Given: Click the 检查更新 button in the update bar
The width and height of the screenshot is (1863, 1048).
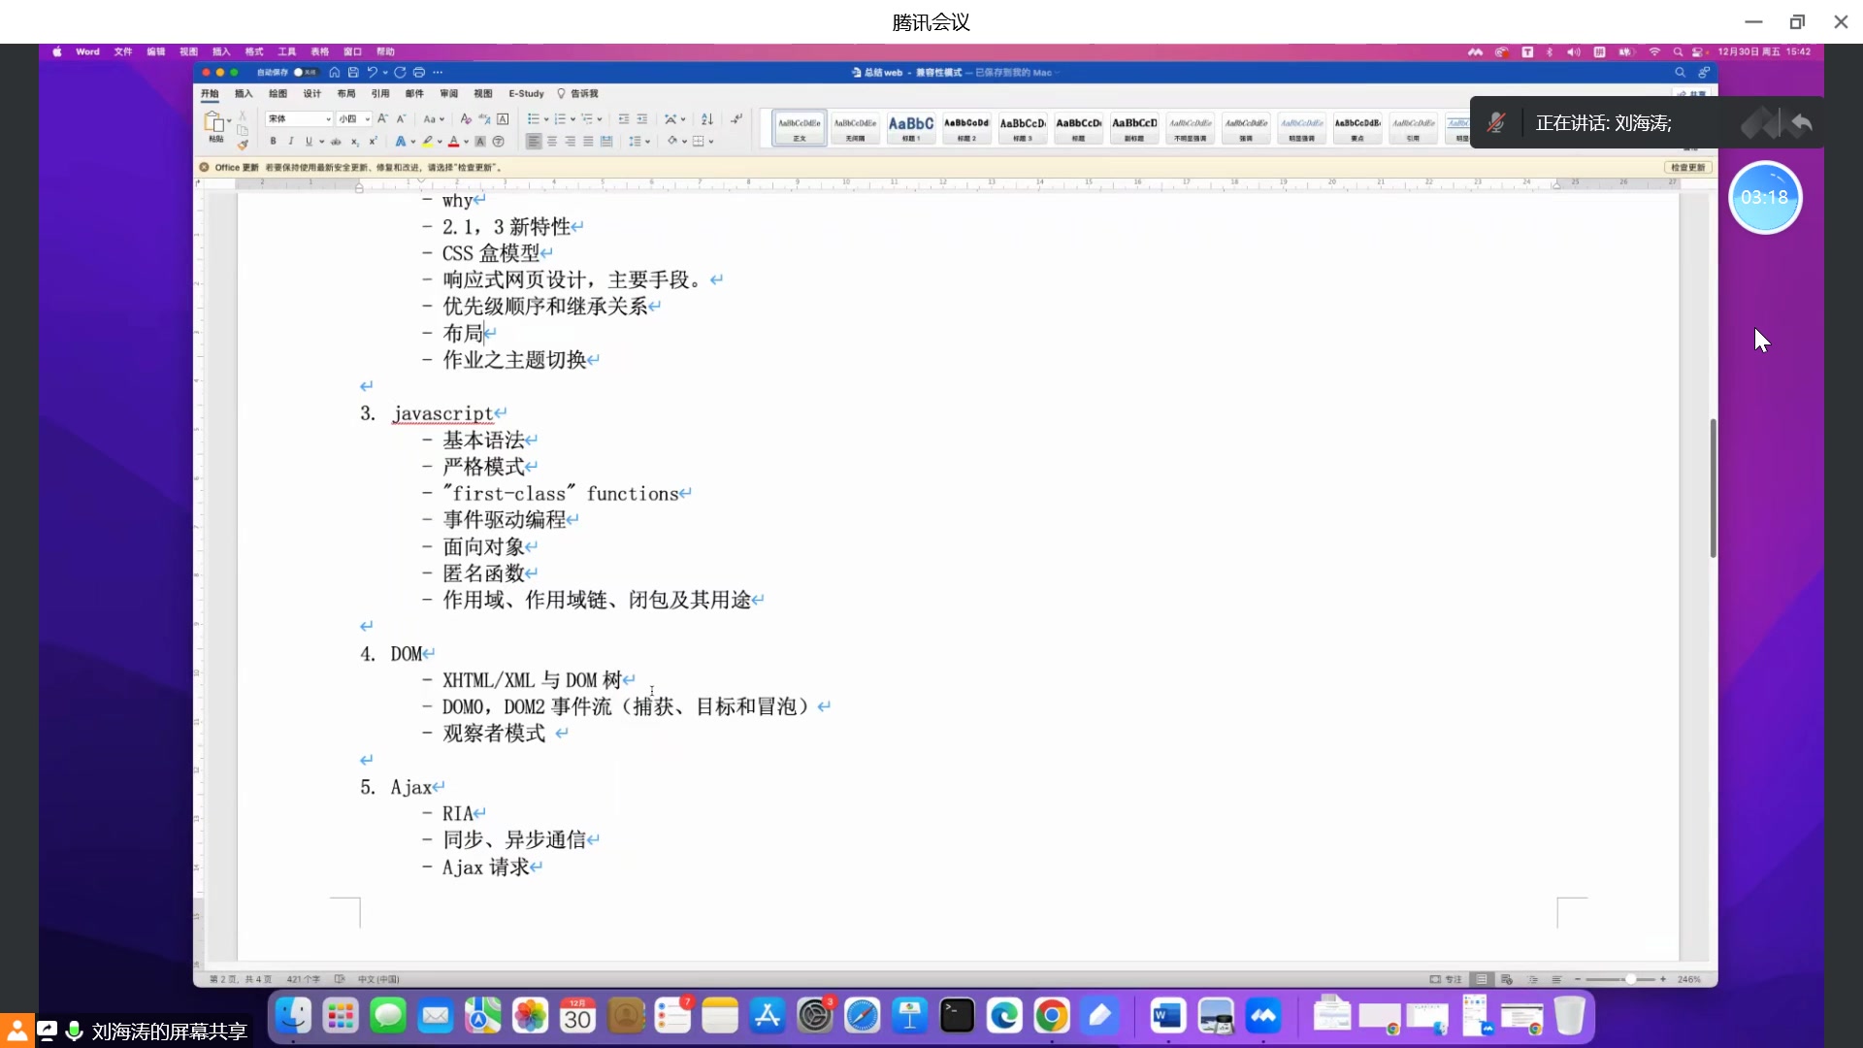Looking at the screenshot, I should (x=1687, y=167).
